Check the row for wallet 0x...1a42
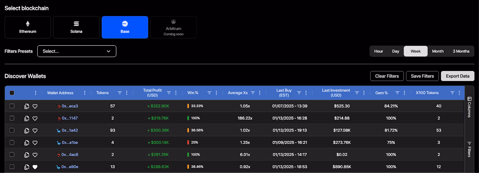This screenshot has height=173, width=479. tap(12, 130)
